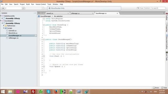Open the Run menu
The height and width of the screenshot is (94, 168).
[x=33, y=4]
